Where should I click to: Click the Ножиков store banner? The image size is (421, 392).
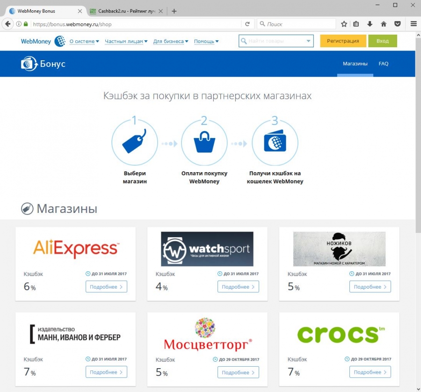click(x=340, y=249)
